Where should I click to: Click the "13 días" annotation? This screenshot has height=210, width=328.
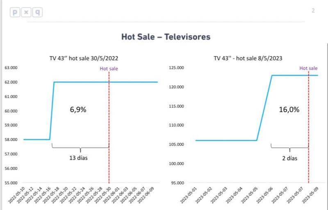(x=78, y=157)
